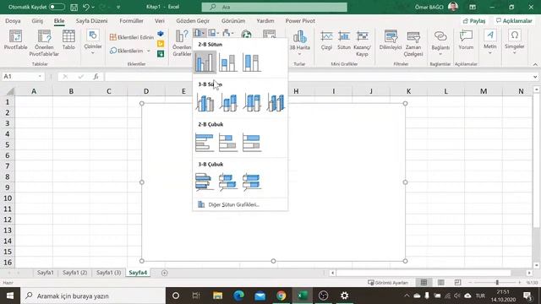Viewport: 541px width, 304px height.
Task: Switch to Sayfa Düzeni tab
Action: point(92,20)
